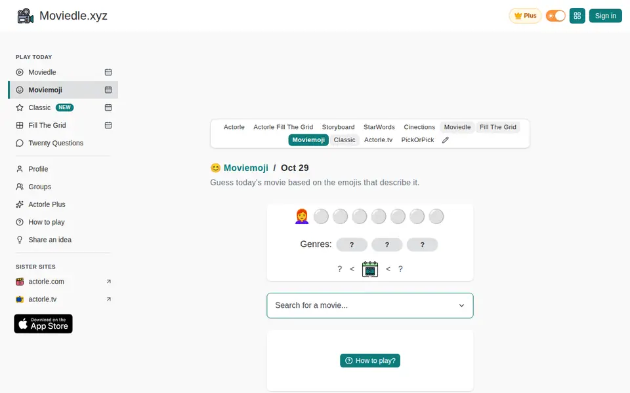
Task: Open calendar archive for Moviemoji
Action: click(x=108, y=90)
